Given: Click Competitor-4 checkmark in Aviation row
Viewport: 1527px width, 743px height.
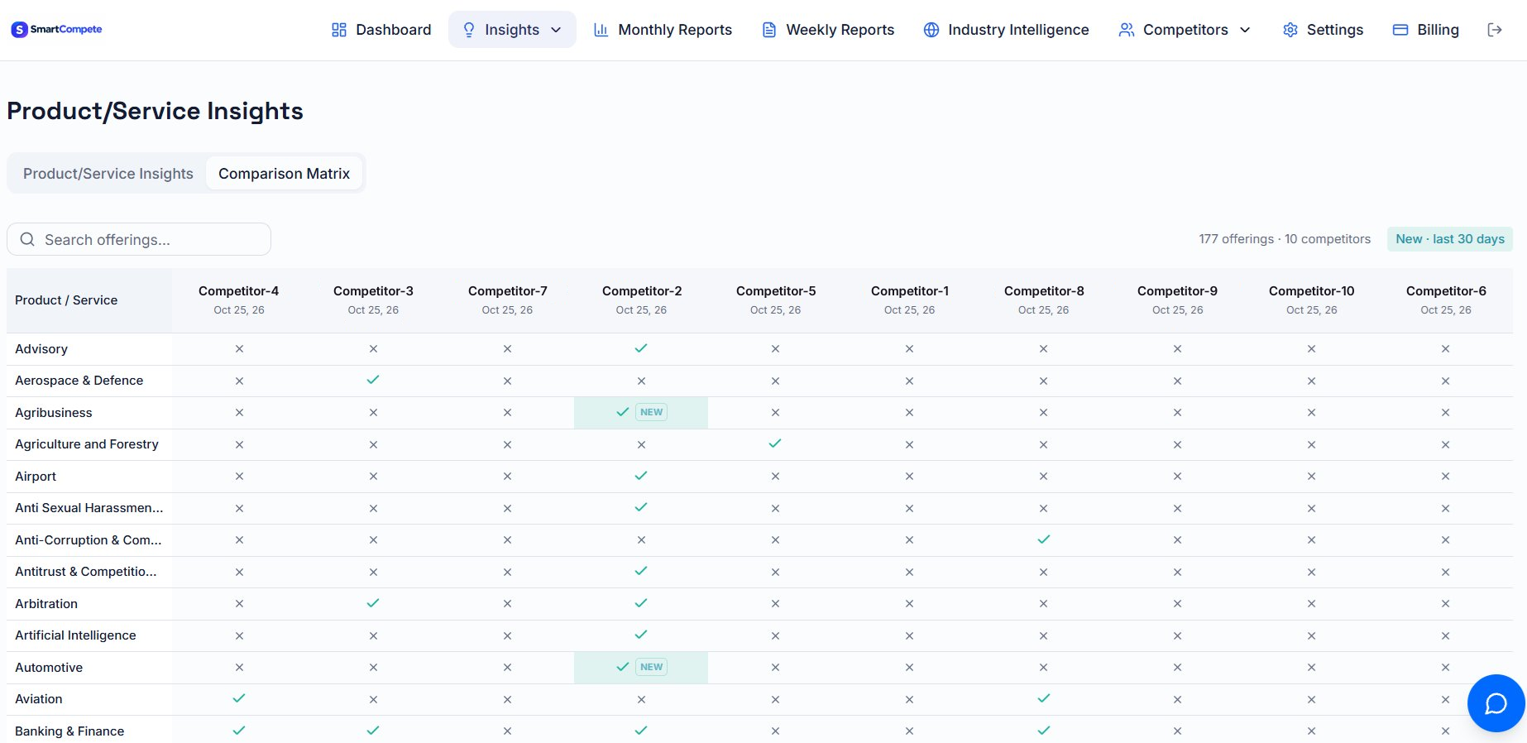Looking at the screenshot, I should click(x=239, y=698).
